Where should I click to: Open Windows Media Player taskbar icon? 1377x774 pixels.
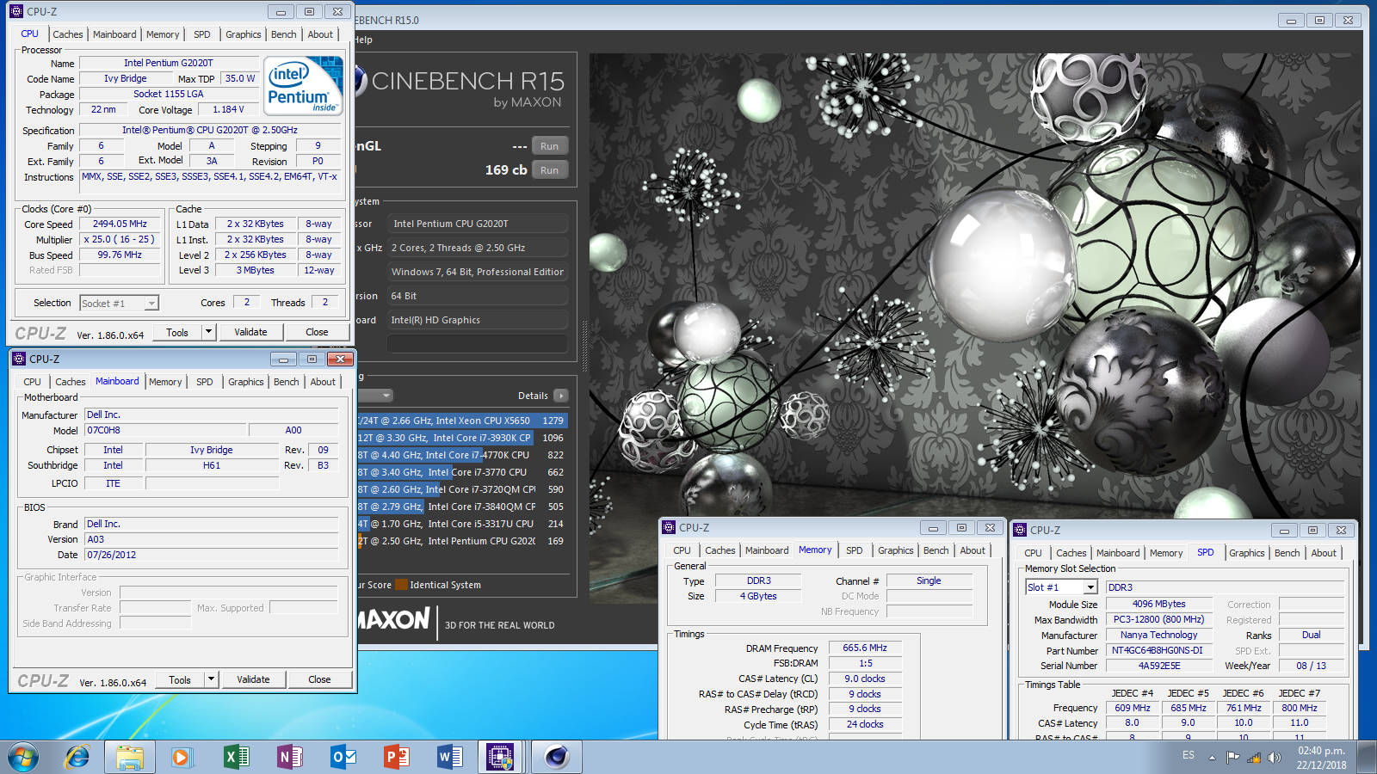(x=181, y=757)
